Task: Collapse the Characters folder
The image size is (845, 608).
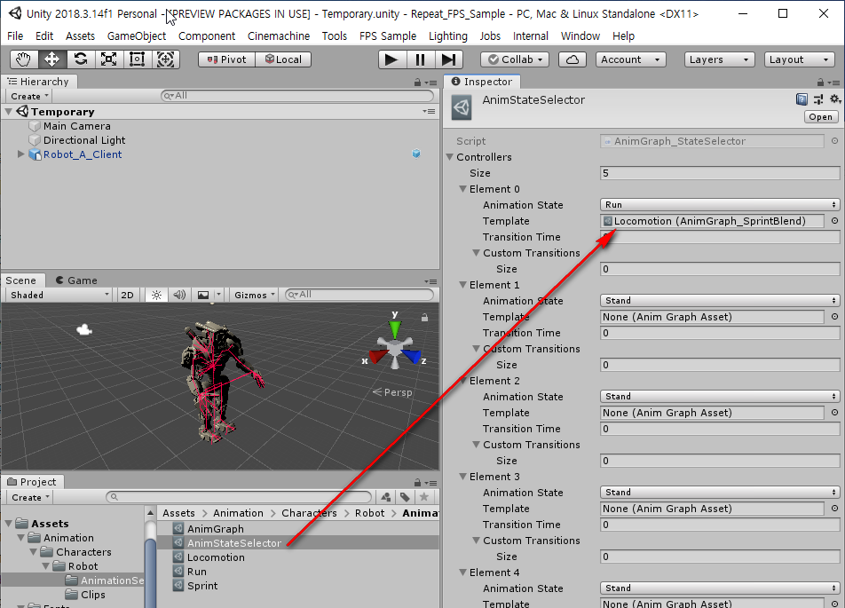Action: coord(34,552)
